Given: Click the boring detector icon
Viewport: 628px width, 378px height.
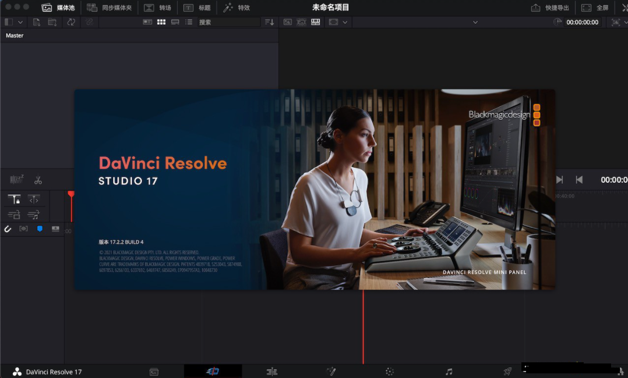Looking at the screenshot, I should tap(17, 179).
